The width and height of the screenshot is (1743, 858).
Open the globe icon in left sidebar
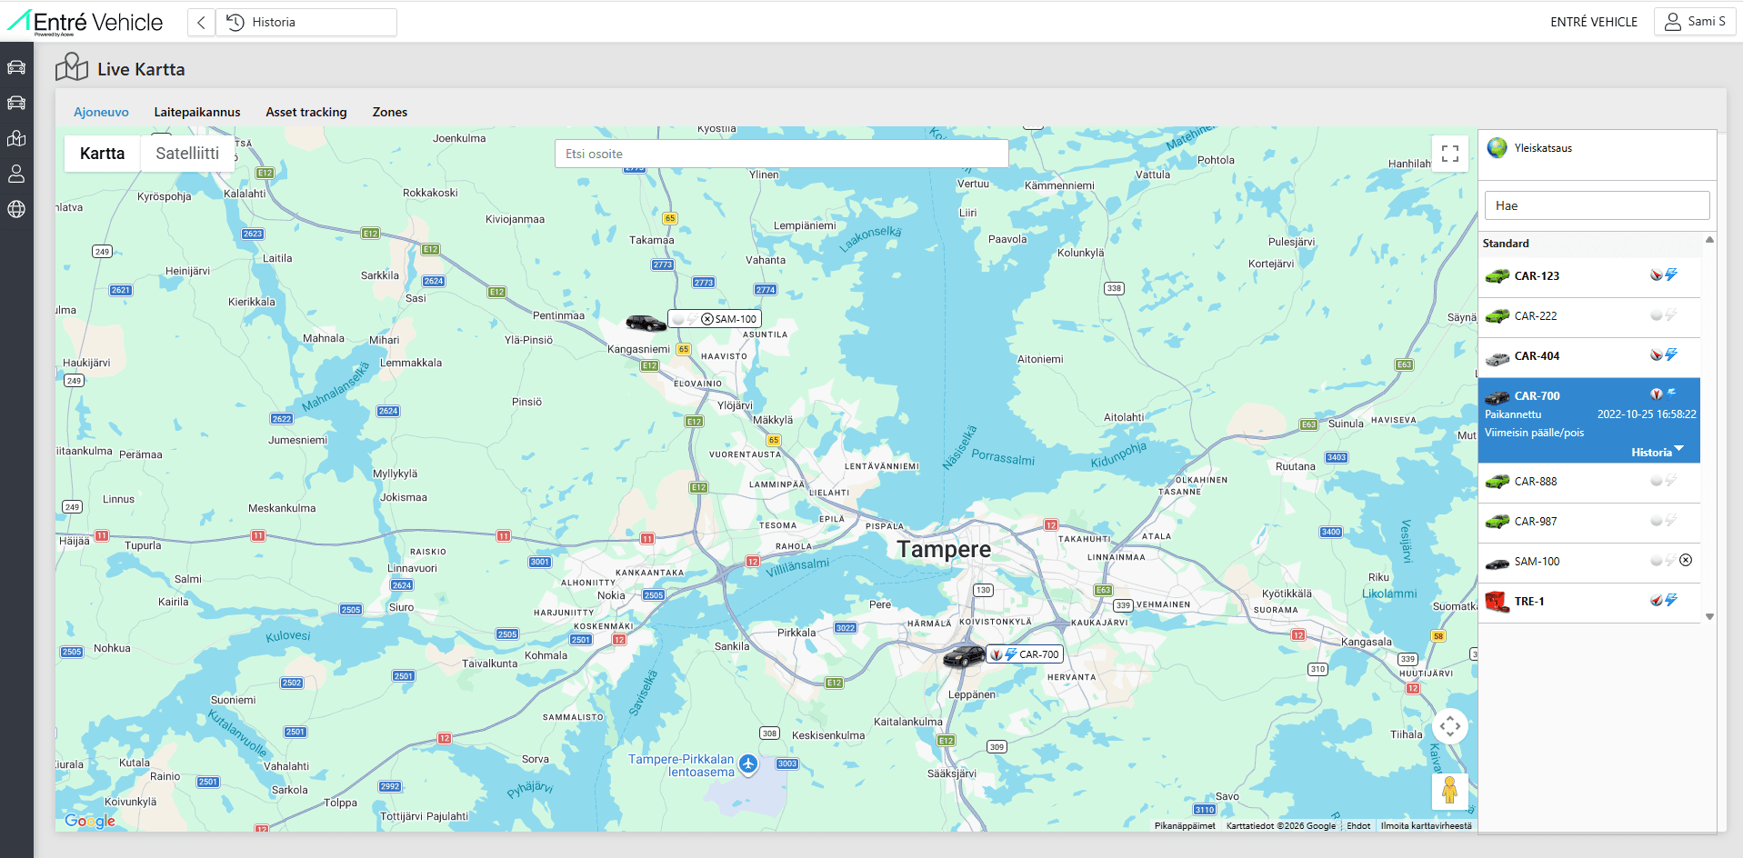(x=16, y=209)
